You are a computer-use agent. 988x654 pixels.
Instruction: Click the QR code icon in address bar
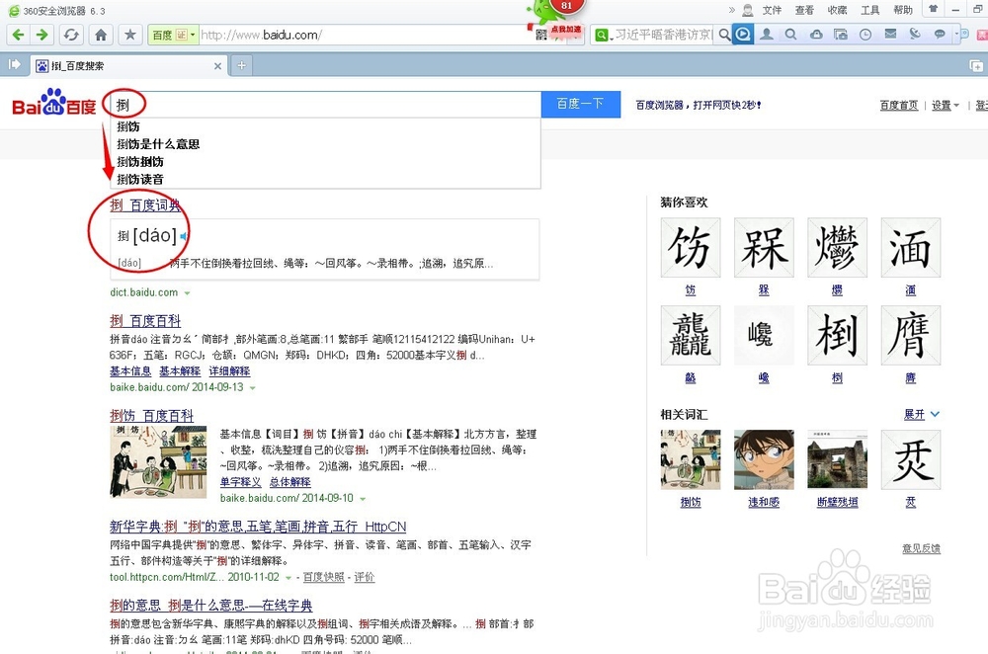pos(540,36)
